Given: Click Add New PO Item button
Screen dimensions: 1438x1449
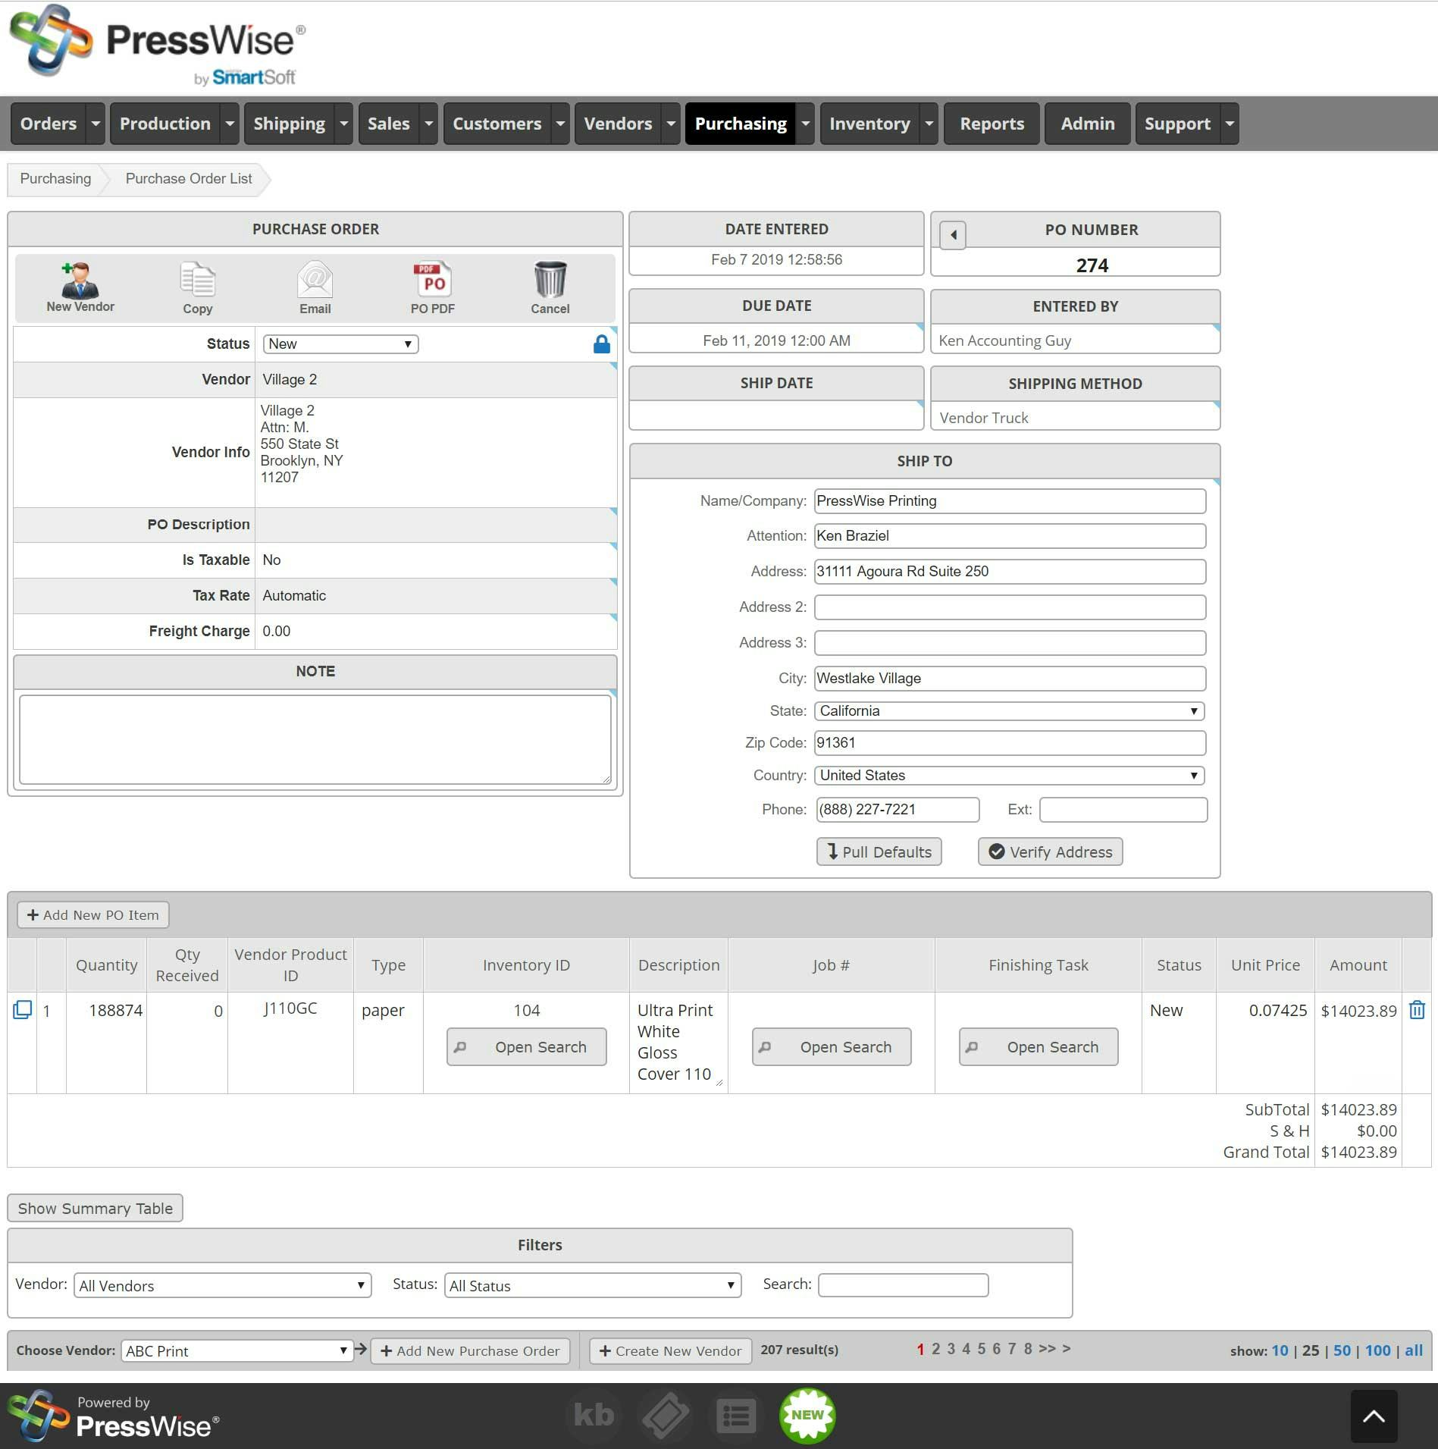Looking at the screenshot, I should 93,914.
